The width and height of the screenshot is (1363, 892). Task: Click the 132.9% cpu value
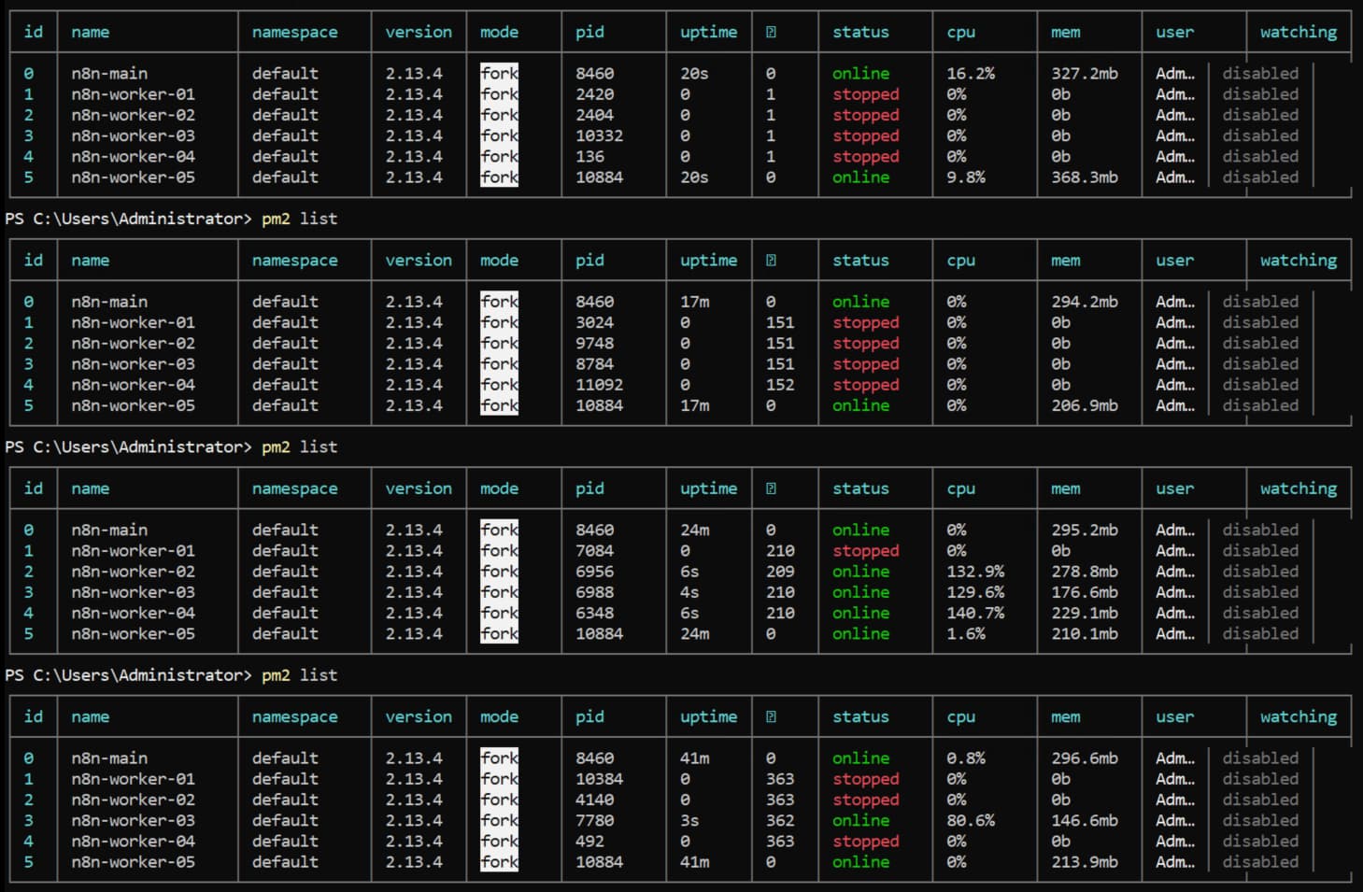pyautogui.click(x=975, y=572)
